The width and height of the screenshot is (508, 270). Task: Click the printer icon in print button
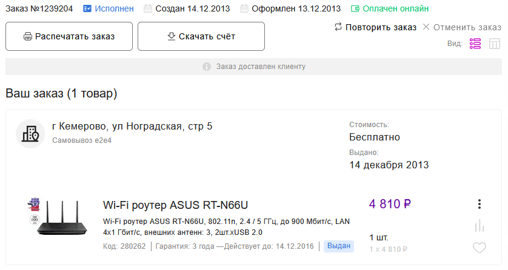(x=27, y=36)
